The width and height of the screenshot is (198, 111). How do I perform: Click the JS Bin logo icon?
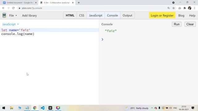tap(4, 15)
